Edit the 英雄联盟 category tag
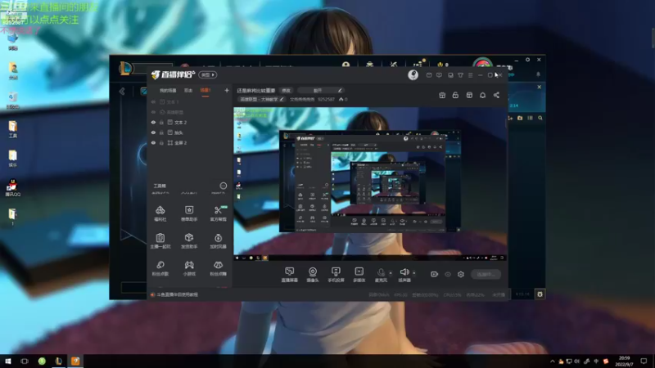Viewport: 655px width, 368px height. click(262, 99)
